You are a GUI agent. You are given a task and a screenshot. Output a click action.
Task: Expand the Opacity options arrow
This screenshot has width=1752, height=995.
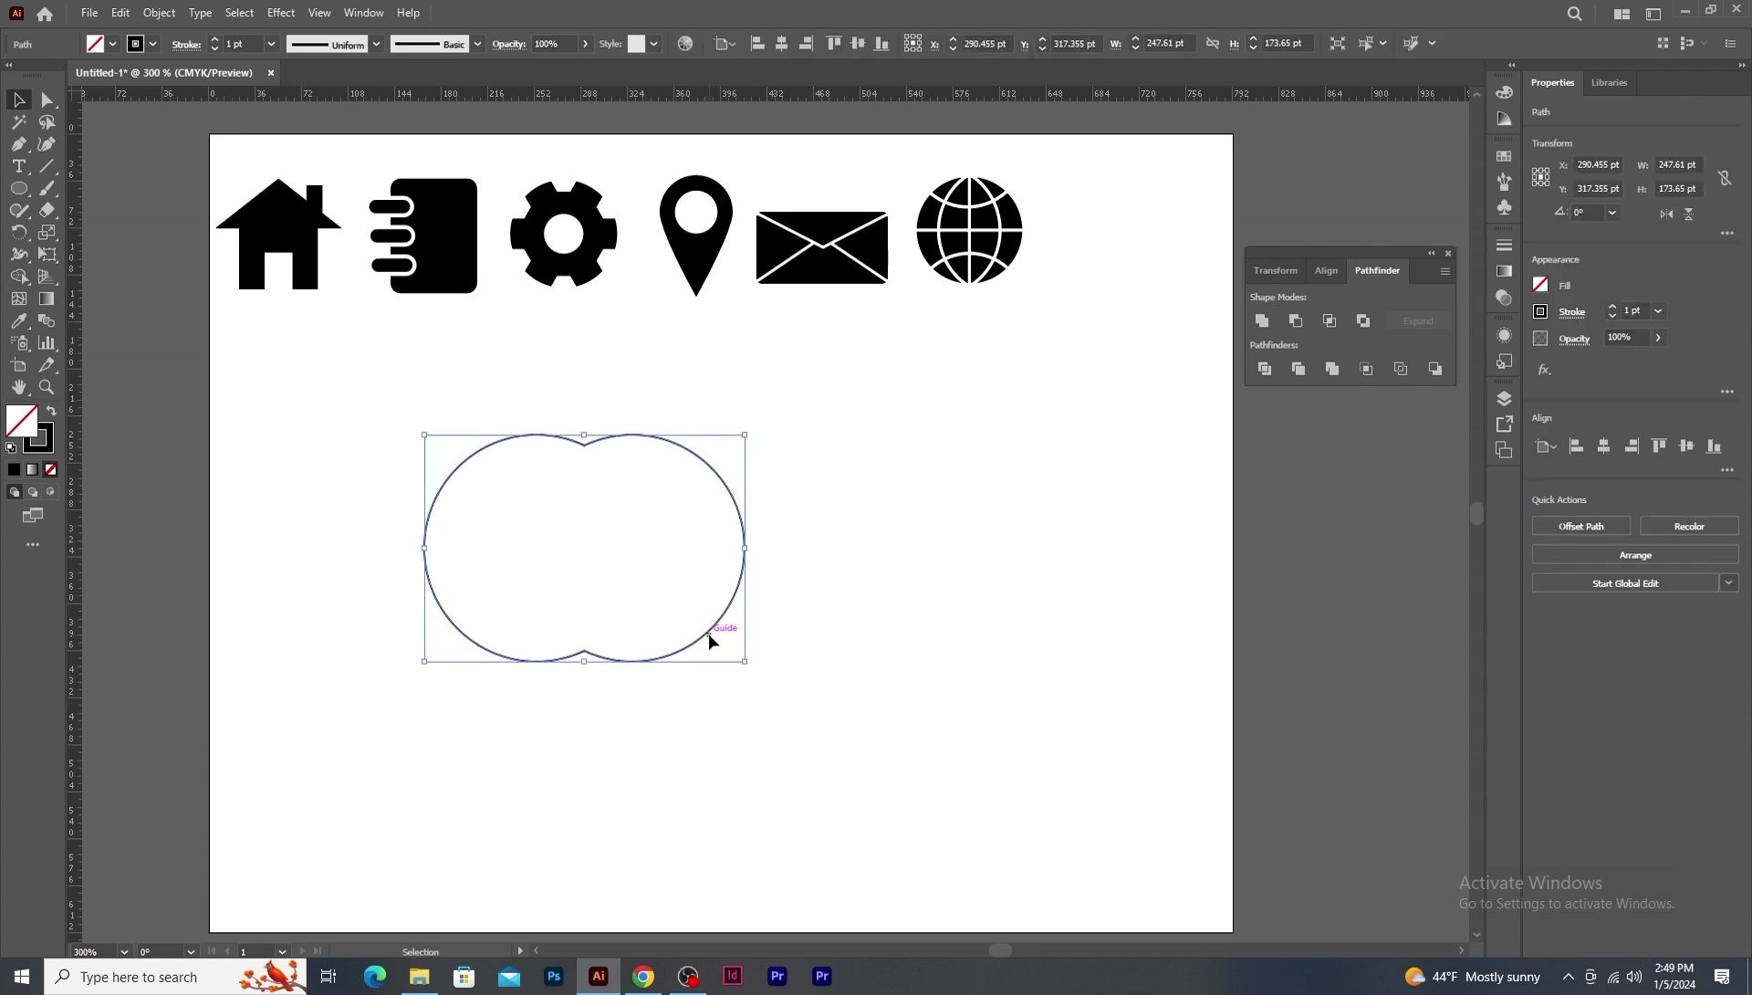point(585,44)
